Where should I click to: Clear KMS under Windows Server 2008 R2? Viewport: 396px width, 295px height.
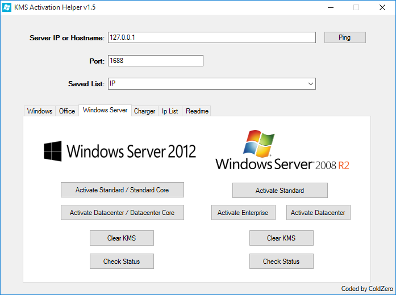pos(281,238)
